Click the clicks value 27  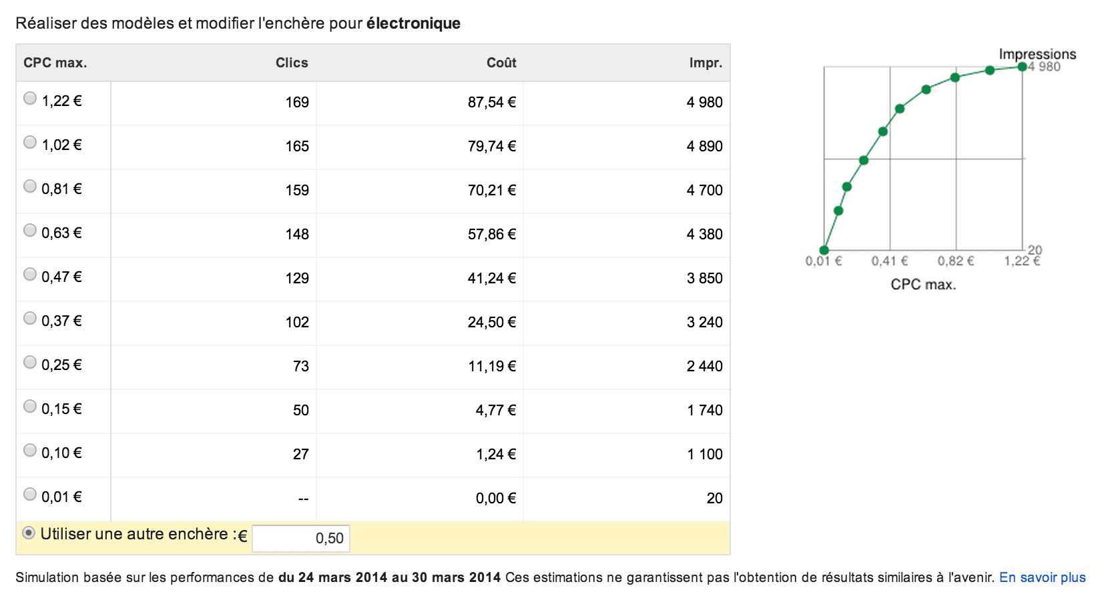pos(301,455)
